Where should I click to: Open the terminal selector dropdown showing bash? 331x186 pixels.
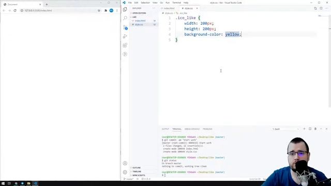pyautogui.click(x=285, y=129)
